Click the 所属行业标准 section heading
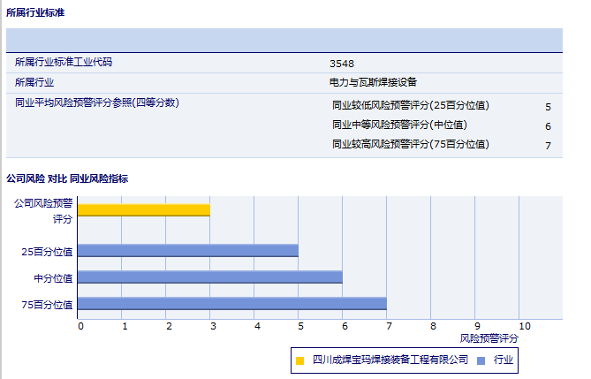The height and width of the screenshot is (379, 591). (34, 13)
